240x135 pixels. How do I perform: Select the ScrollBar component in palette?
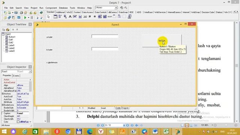(109, 16)
